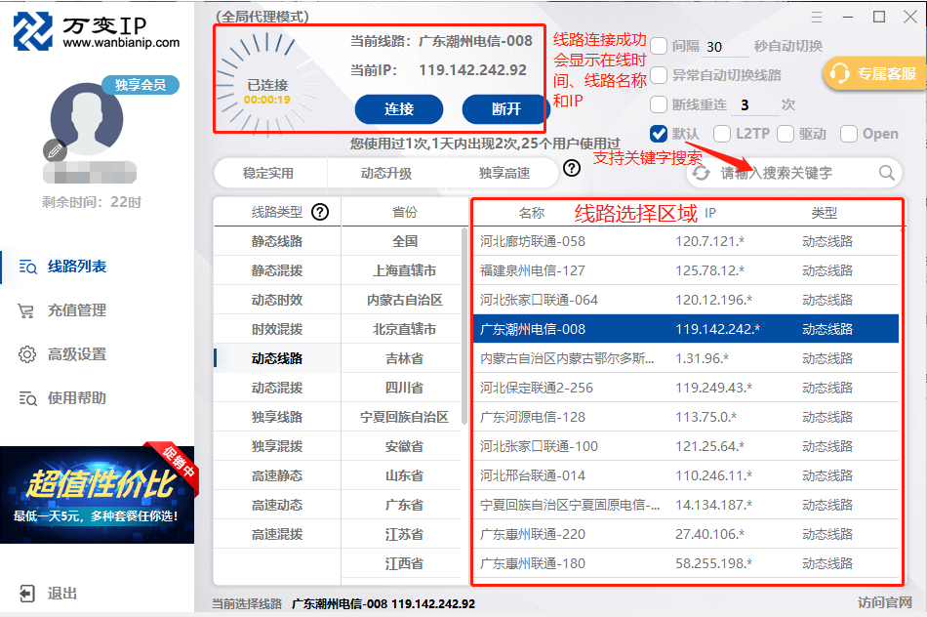This screenshot has height=617, width=927.
Task: Switch to the 稳定实用 tab
Action: click(267, 174)
